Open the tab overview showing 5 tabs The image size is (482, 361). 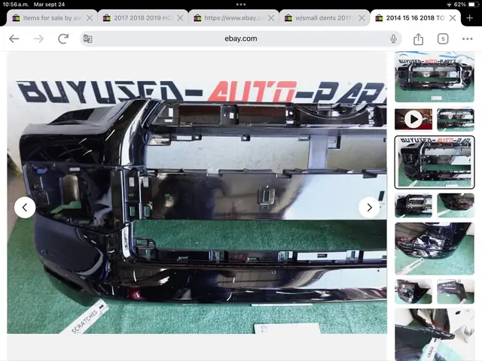point(443,38)
